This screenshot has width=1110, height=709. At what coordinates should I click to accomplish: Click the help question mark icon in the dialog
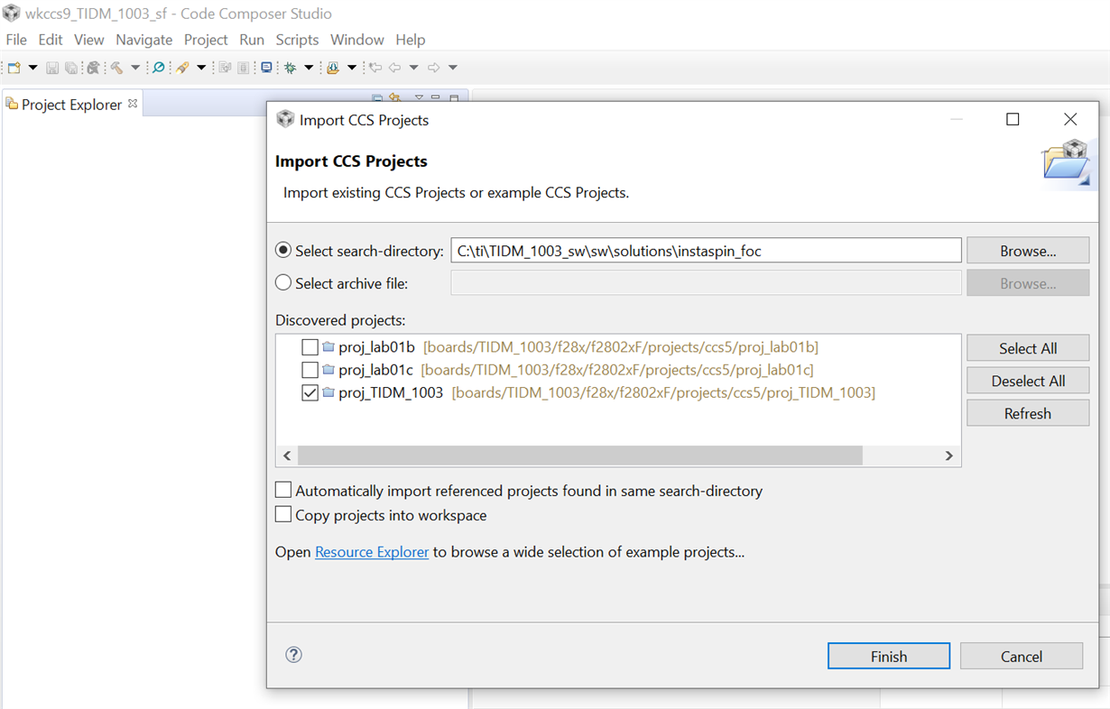pos(293,655)
